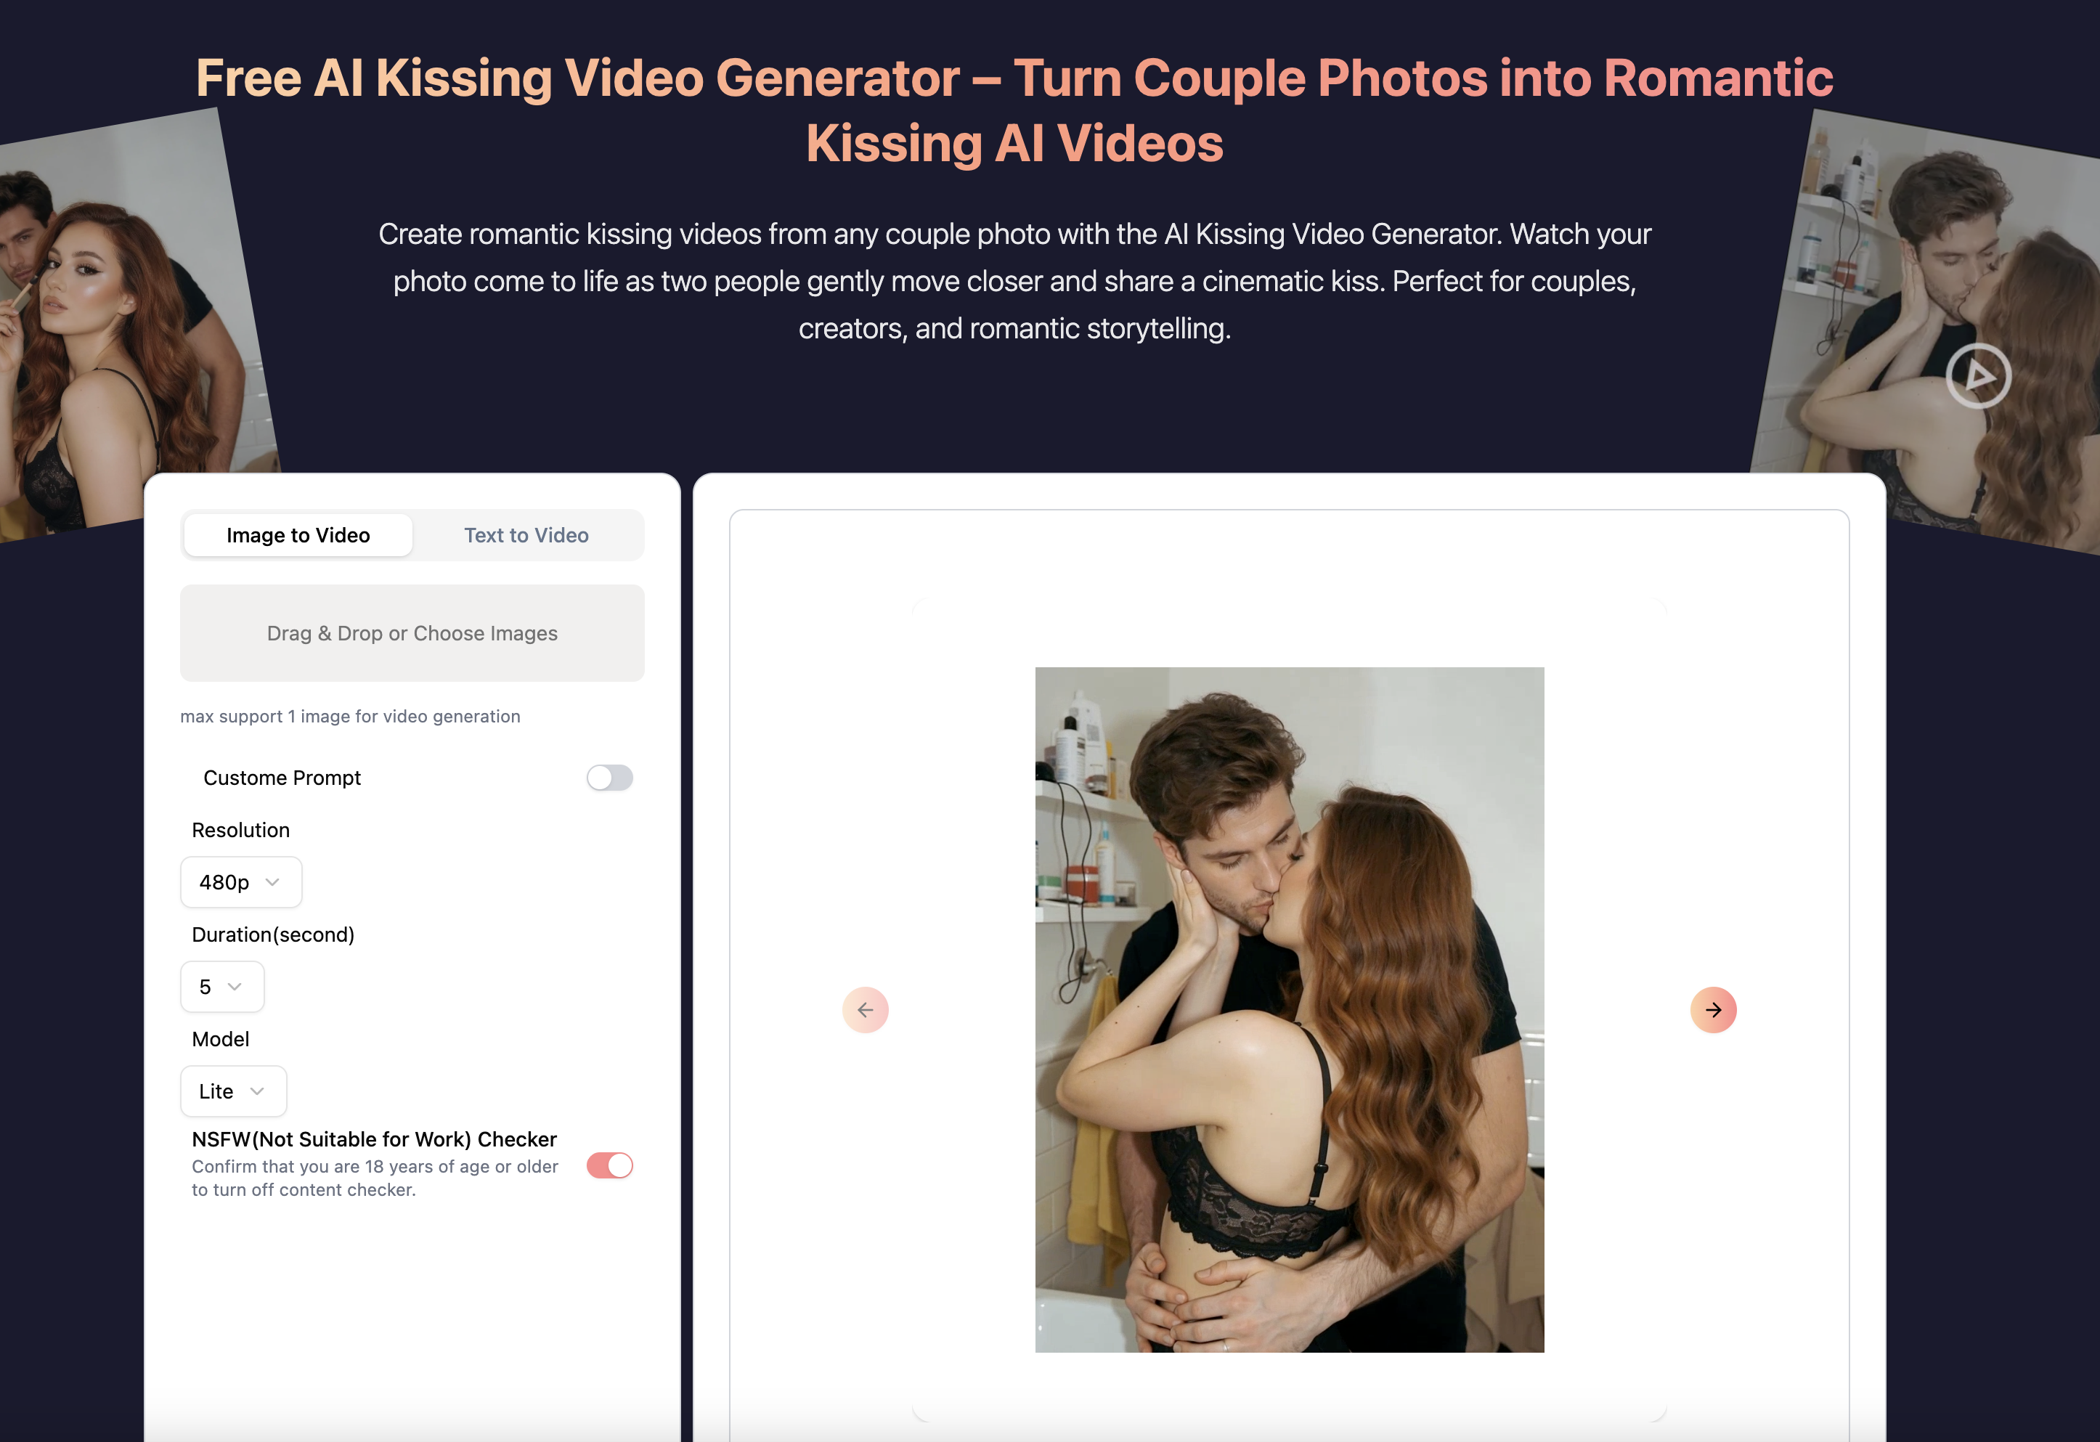Go to the previous slide with left arrow
2100x1442 pixels.
coord(865,1009)
